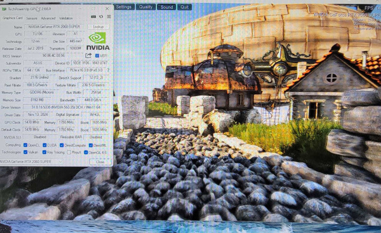This screenshot has width=381, height=233.
Task: Click the Device ID field value
Action: pos(90,63)
